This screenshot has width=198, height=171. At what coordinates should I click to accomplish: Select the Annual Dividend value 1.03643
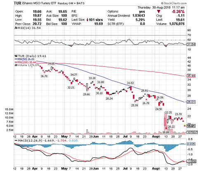(139, 16)
